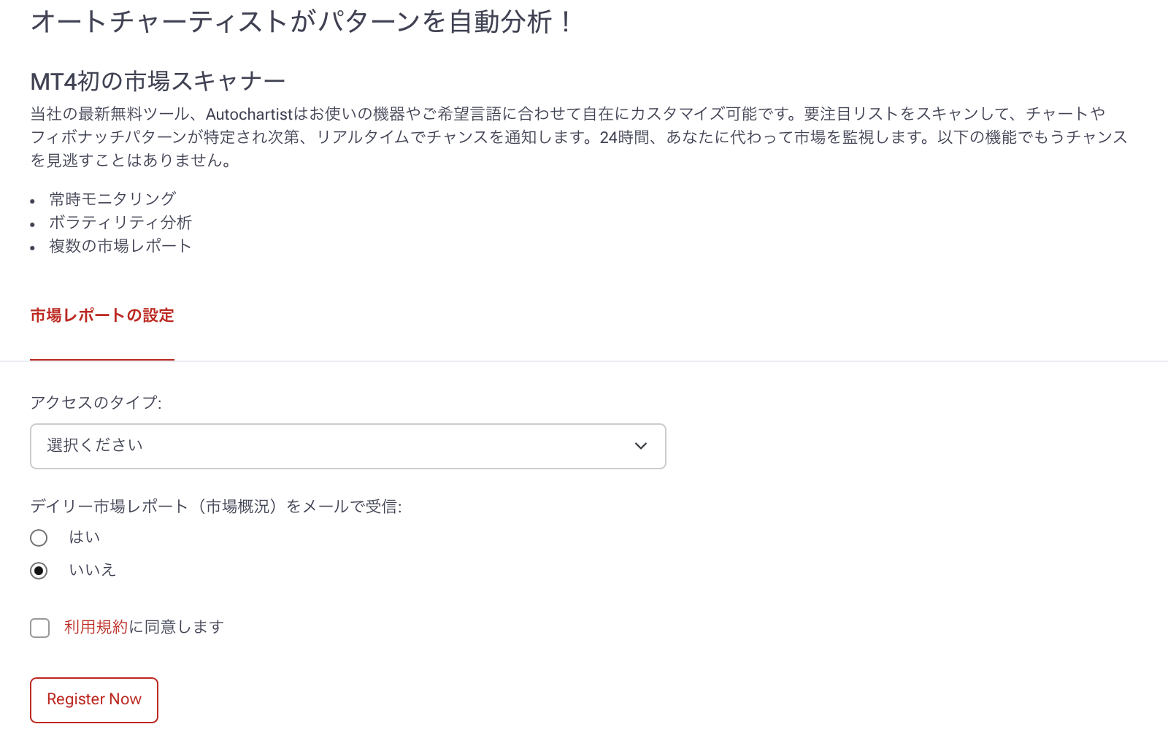The width and height of the screenshot is (1168, 743).
Task: Select the はい radio button
Action: tap(39, 538)
